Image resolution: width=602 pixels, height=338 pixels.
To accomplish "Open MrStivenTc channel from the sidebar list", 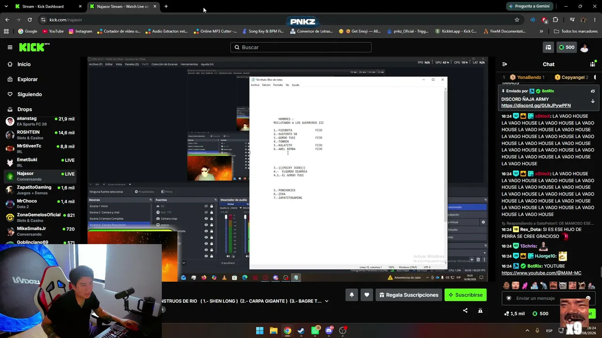I will click(40, 149).
